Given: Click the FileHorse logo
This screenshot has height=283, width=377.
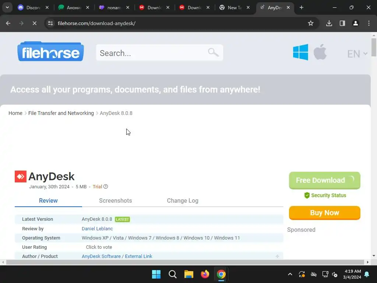Looking at the screenshot, I should 50,52.
